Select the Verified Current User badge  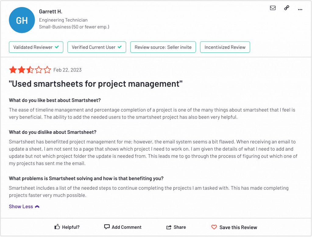[x=97, y=47]
